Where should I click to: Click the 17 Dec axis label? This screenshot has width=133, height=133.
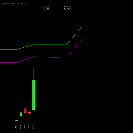16,127
